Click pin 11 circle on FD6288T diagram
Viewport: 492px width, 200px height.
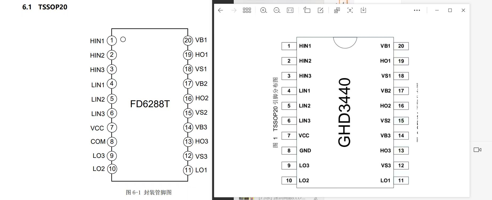(188, 170)
